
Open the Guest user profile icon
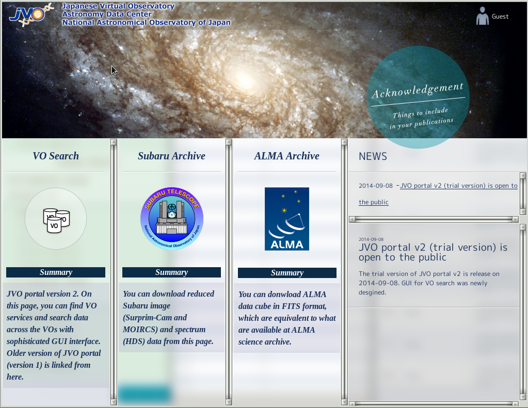click(x=482, y=16)
